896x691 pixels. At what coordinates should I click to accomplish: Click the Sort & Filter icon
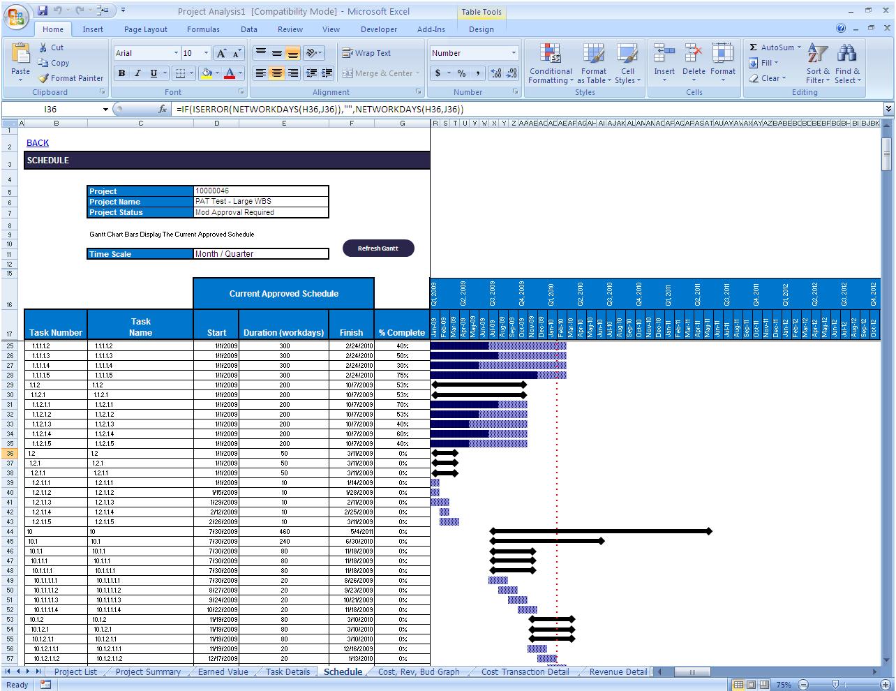tap(816, 64)
